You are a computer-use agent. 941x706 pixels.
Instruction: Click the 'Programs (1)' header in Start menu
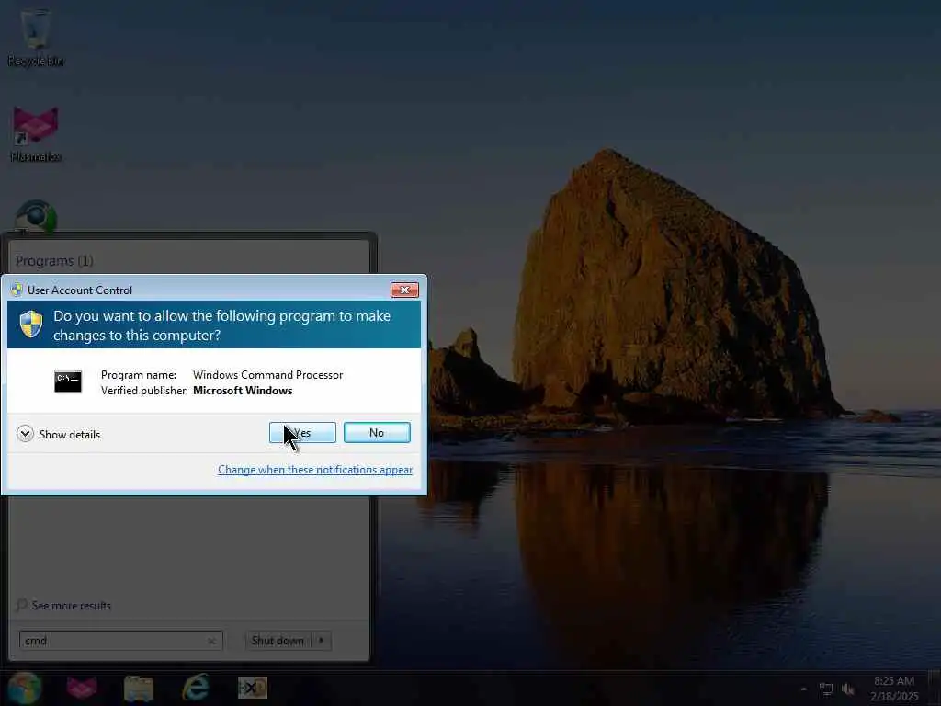tap(54, 261)
